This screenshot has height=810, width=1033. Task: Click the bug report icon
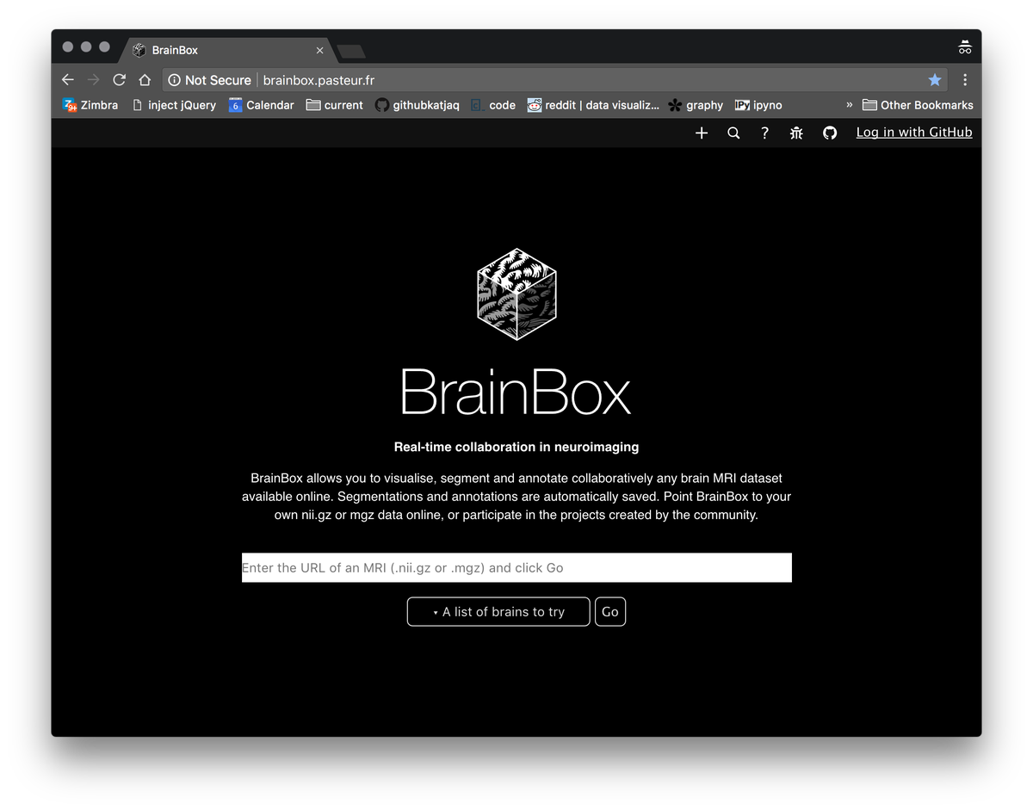click(796, 133)
